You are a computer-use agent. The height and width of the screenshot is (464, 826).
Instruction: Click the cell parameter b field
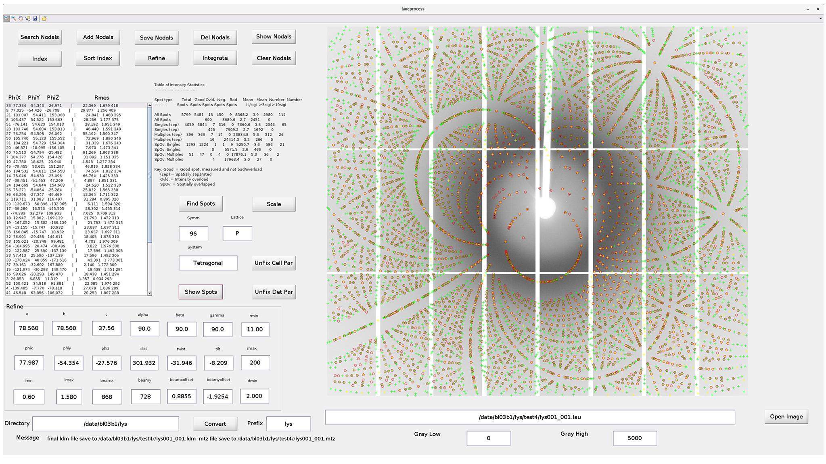[67, 328]
